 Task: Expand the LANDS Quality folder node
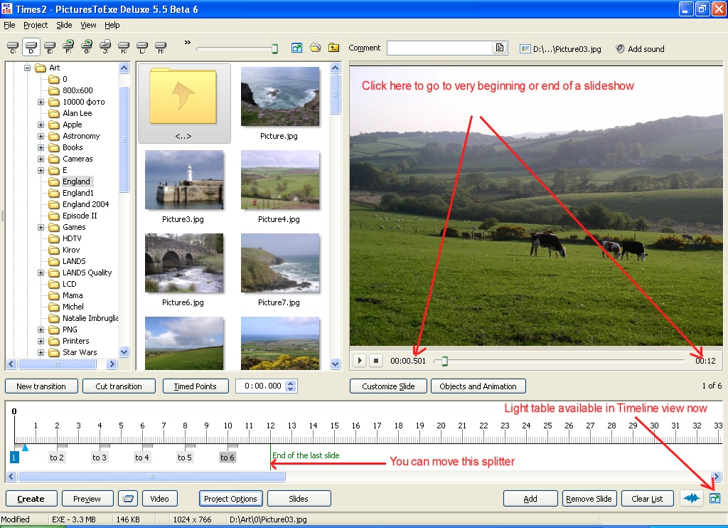pos(41,273)
